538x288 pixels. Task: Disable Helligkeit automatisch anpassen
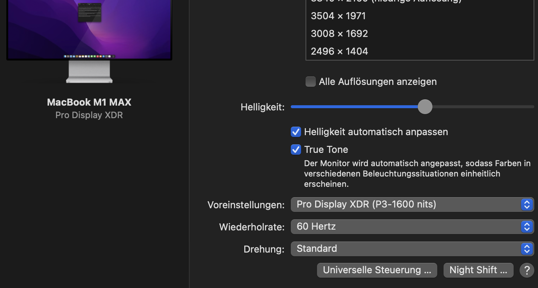[296, 132]
